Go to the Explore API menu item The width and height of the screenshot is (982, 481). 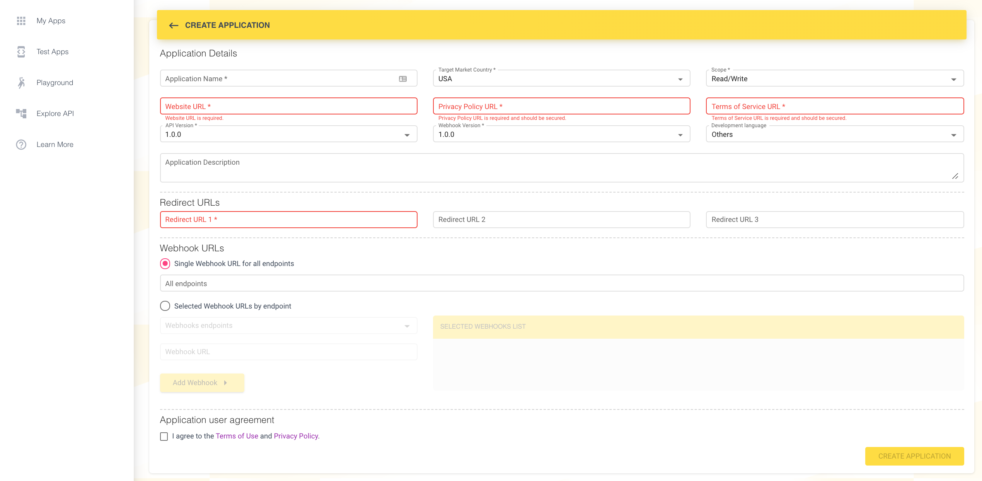55,114
